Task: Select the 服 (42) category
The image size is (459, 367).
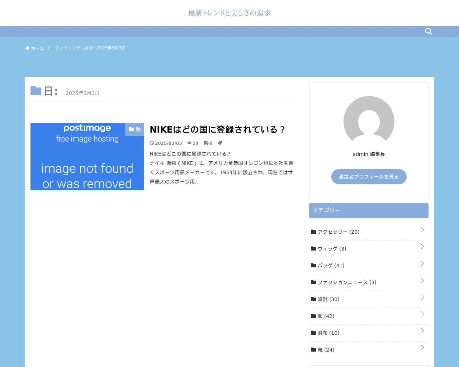Action: (326, 316)
